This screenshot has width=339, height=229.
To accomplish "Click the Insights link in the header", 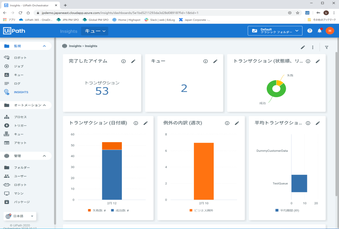I will pyautogui.click(x=69, y=31).
